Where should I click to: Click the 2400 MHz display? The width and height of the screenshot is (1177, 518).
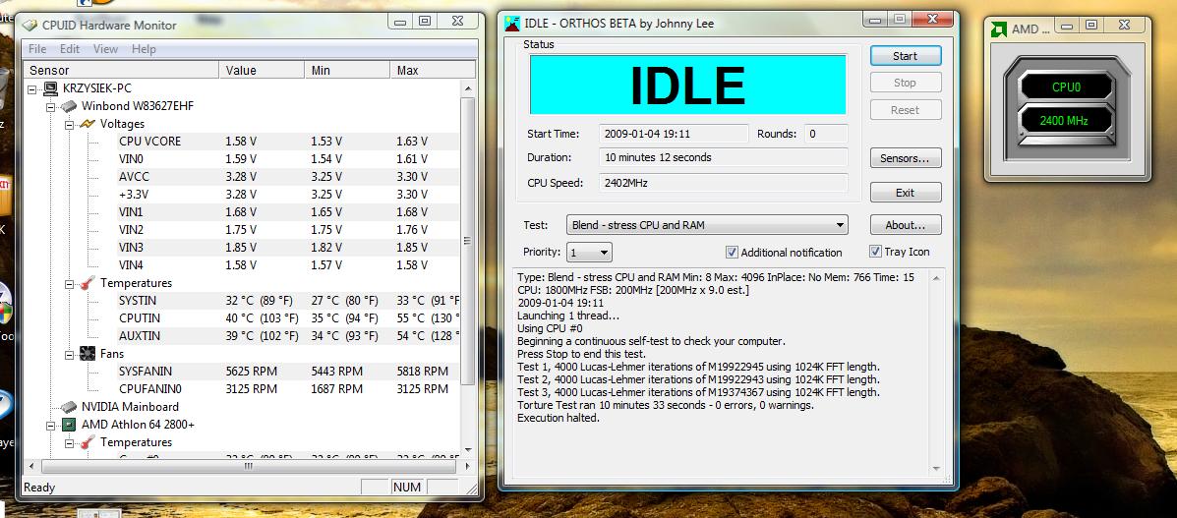pyautogui.click(x=1066, y=120)
